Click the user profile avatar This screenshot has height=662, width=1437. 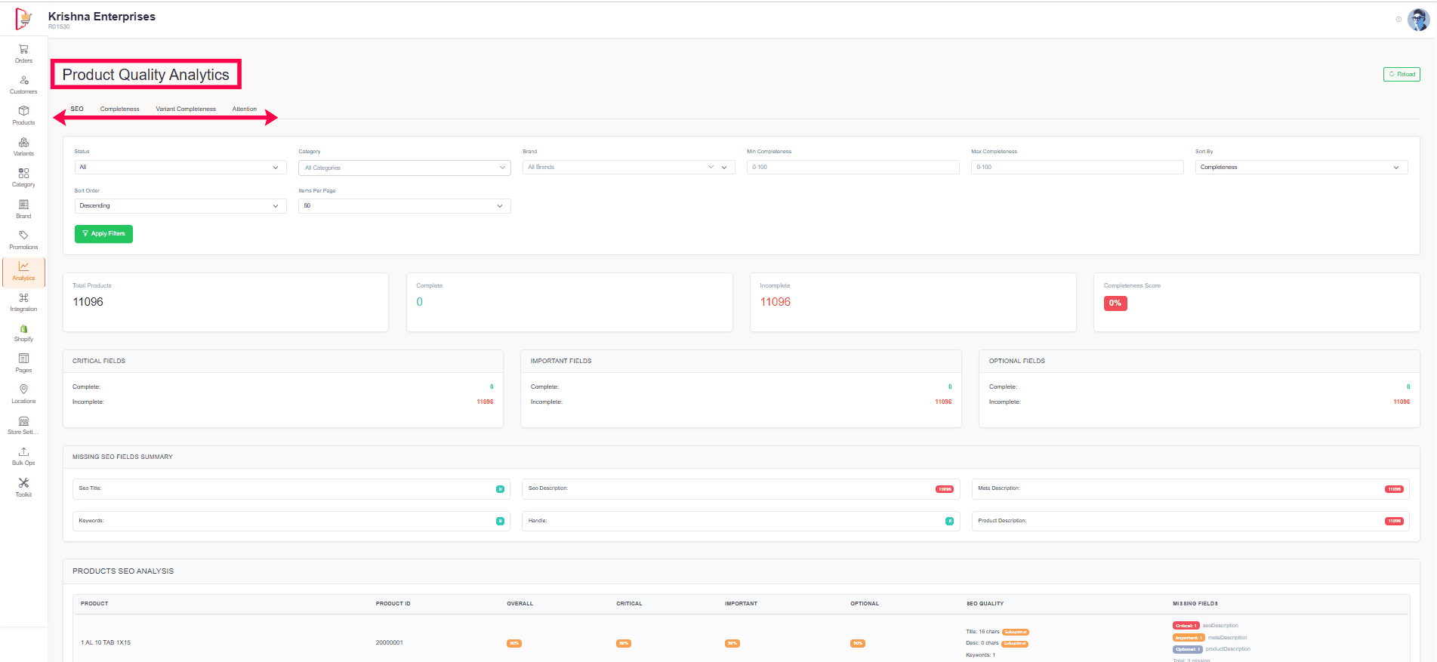click(x=1418, y=20)
